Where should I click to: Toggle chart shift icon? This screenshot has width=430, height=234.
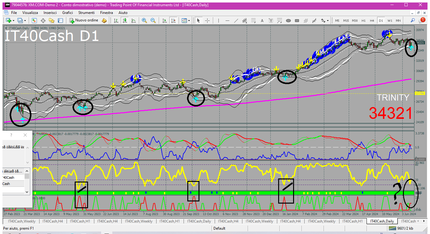point(173,20)
